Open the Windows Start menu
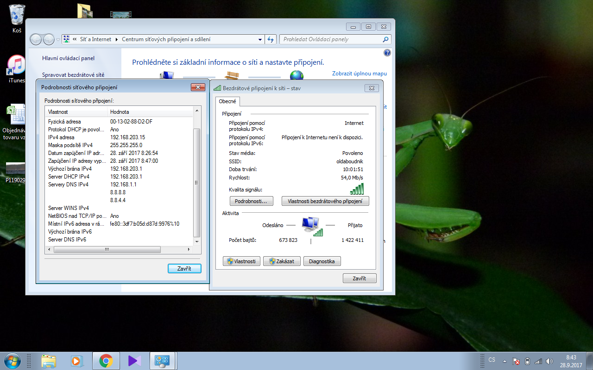The height and width of the screenshot is (370, 593). tap(12, 361)
